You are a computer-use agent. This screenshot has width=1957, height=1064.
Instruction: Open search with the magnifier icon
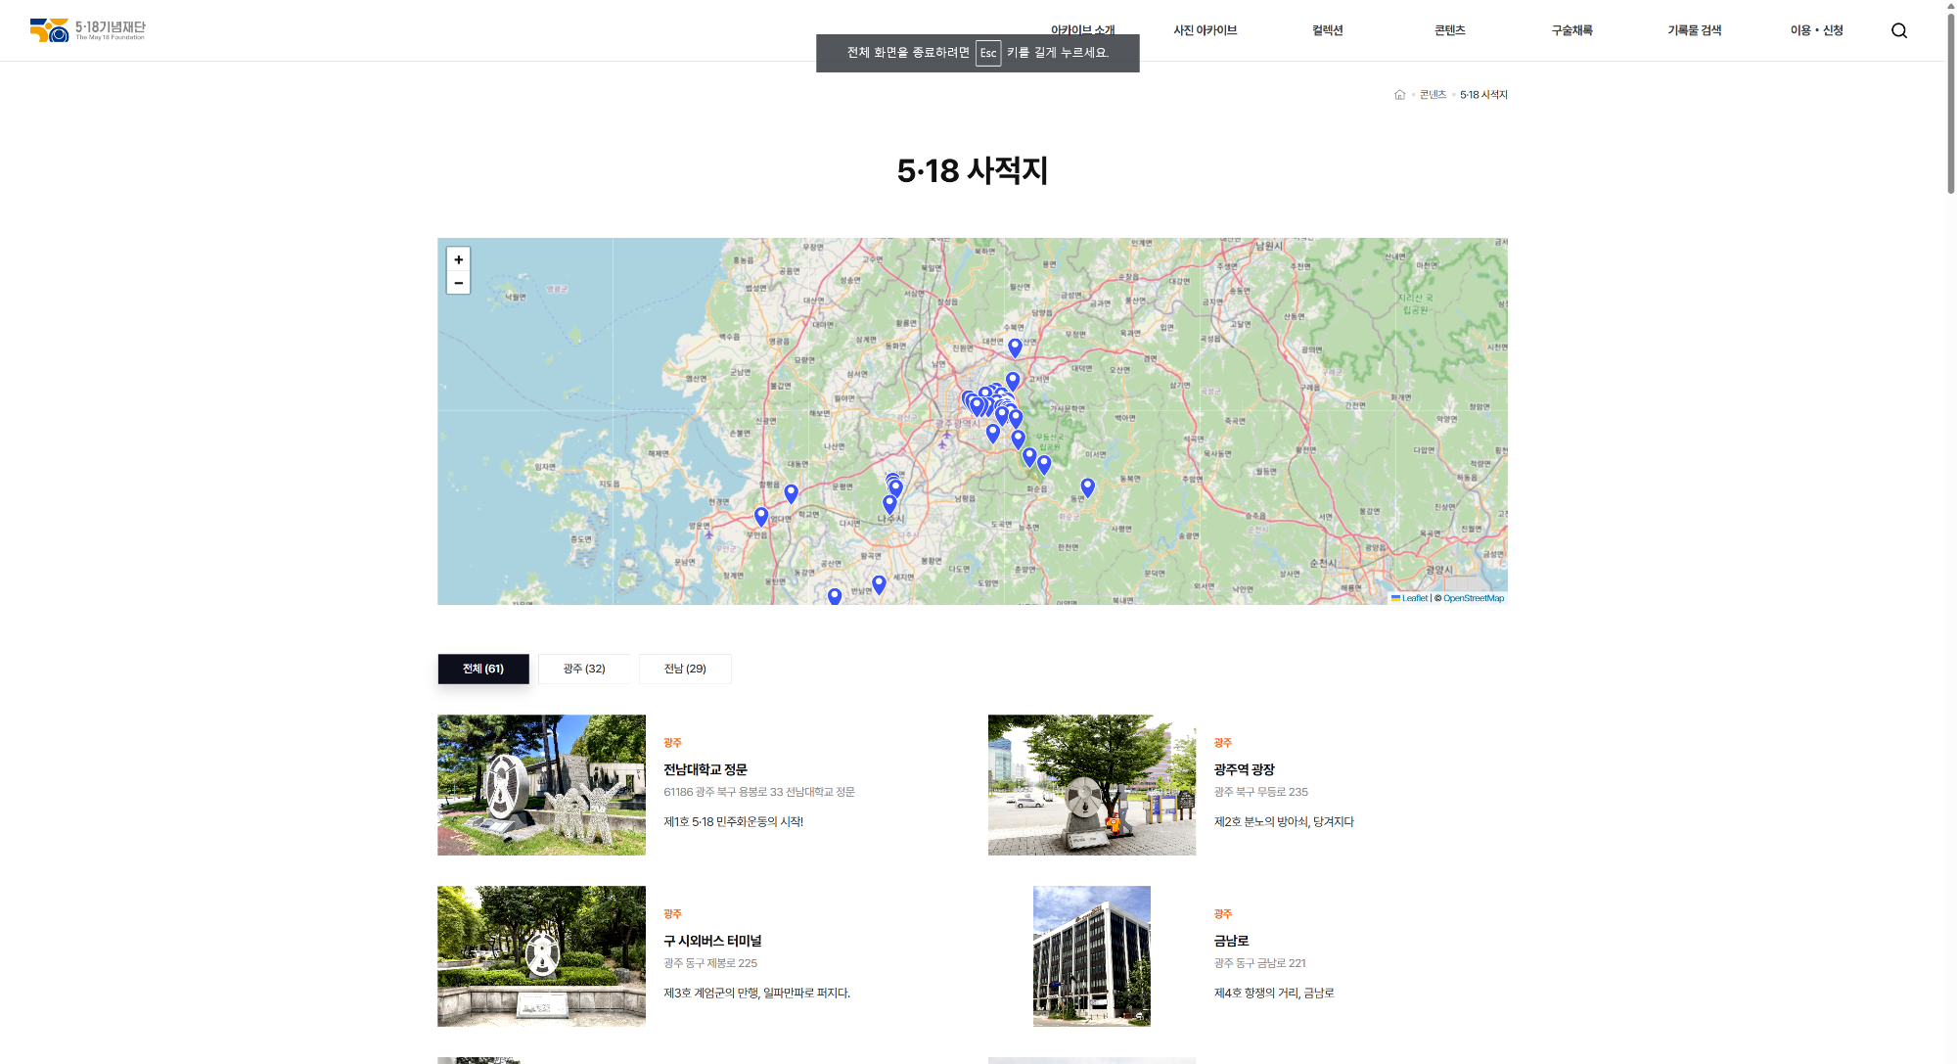pos(1898,30)
